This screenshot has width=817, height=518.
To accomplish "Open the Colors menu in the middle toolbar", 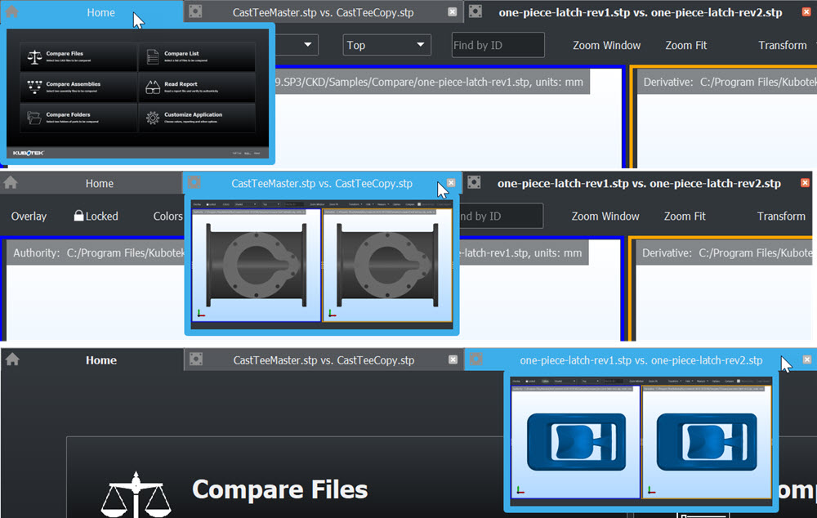I will point(167,217).
